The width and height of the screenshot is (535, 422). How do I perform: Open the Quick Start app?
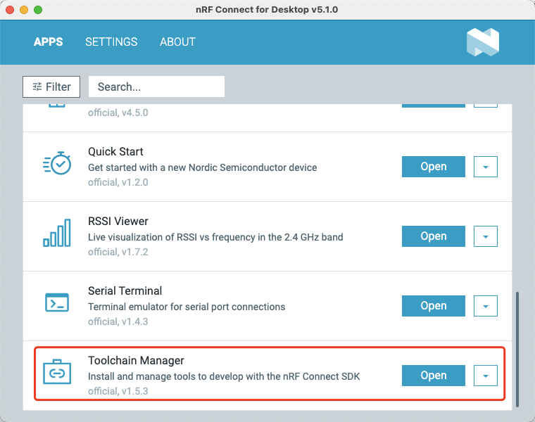(x=434, y=167)
